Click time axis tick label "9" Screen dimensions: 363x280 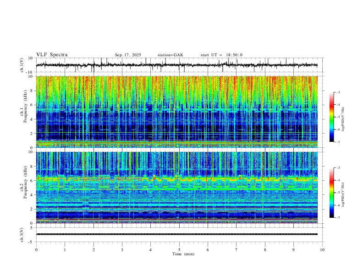293,250
